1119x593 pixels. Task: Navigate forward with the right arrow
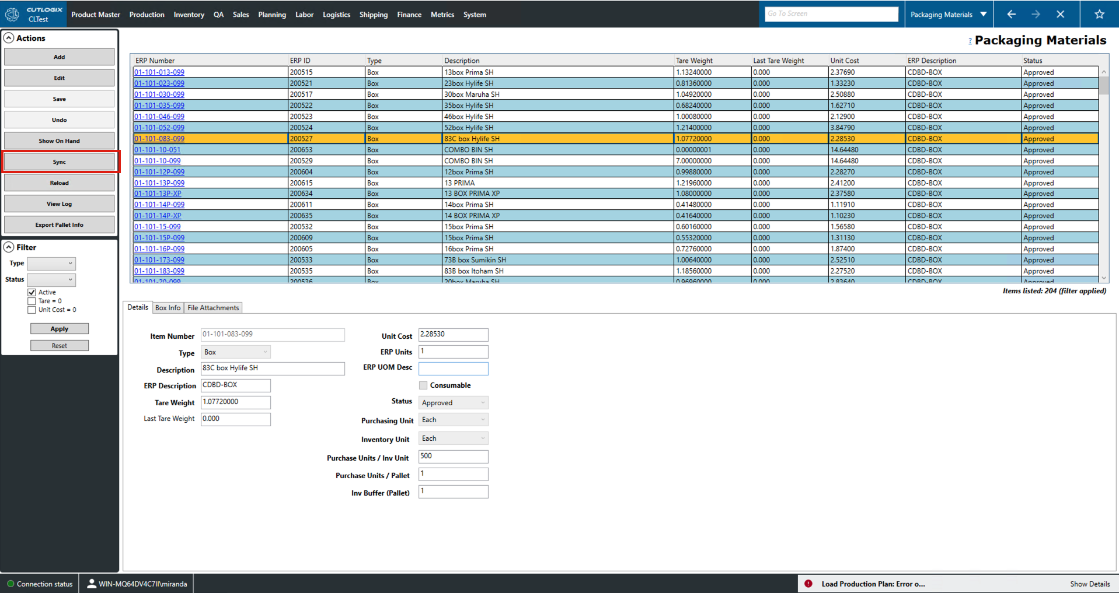tap(1036, 14)
